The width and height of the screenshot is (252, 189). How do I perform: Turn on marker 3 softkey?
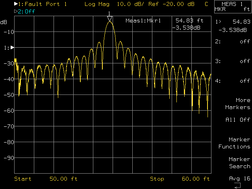pos(233,61)
